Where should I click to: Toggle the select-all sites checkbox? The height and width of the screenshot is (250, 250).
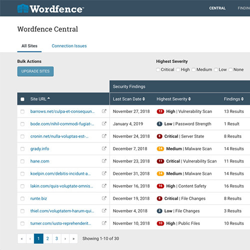[22, 99]
